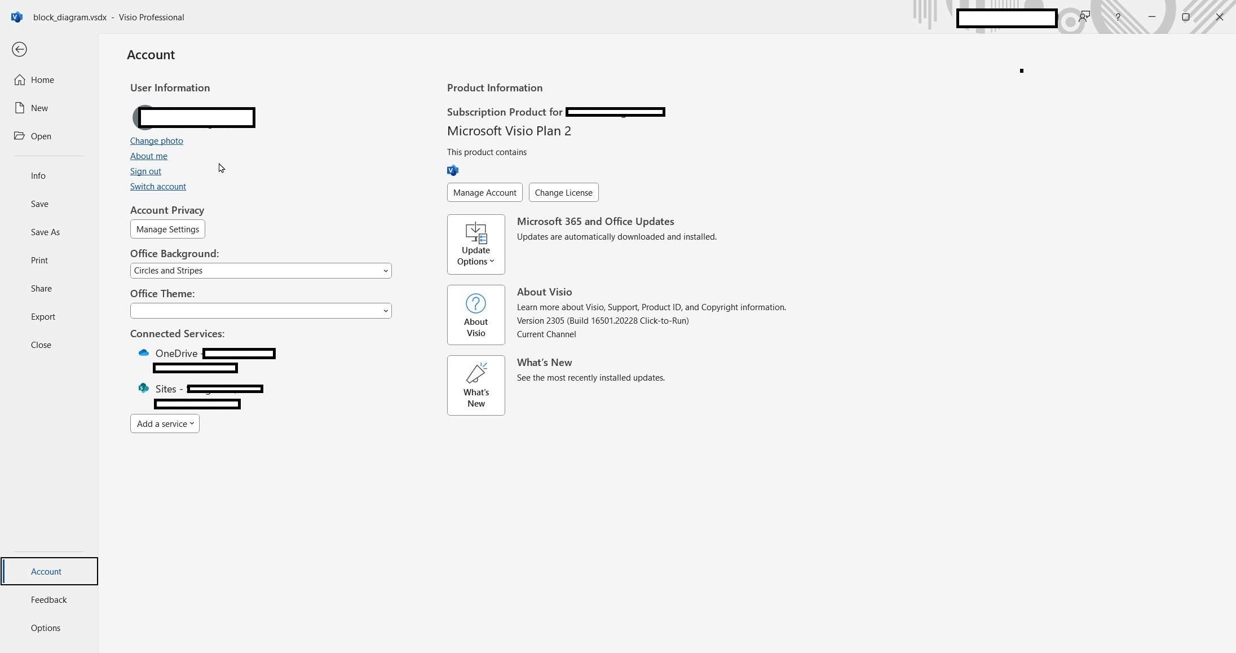Click the help question mark icon

point(1118,17)
